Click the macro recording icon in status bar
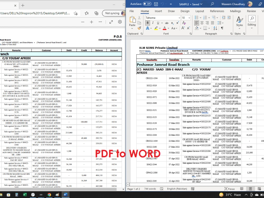This screenshot has height=198, width=264. click(193, 189)
